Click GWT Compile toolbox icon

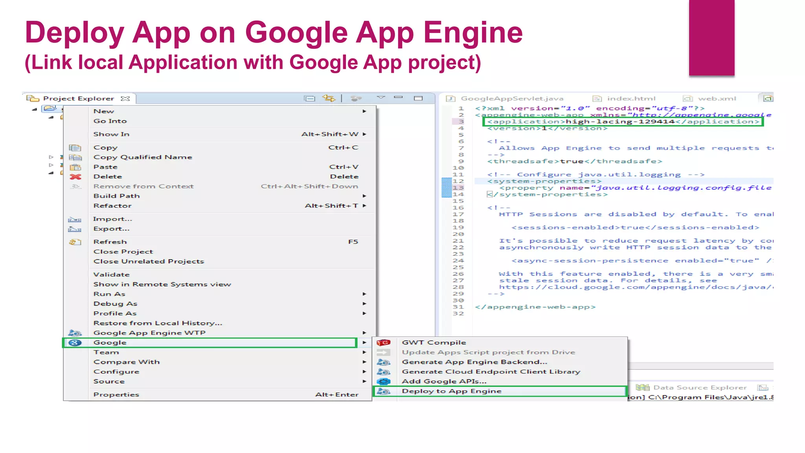(x=384, y=343)
